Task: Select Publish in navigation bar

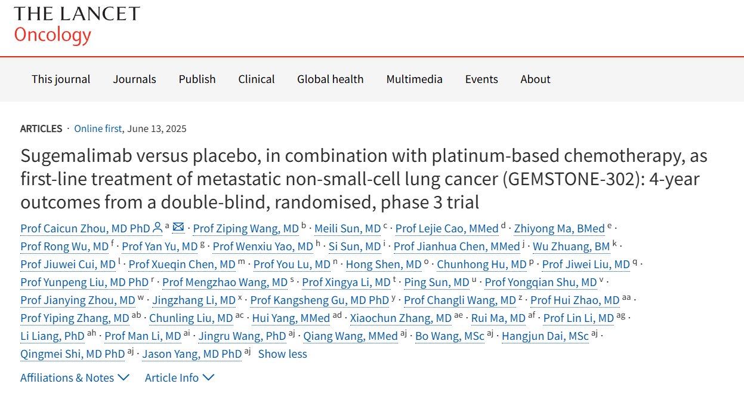Action: point(197,79)
